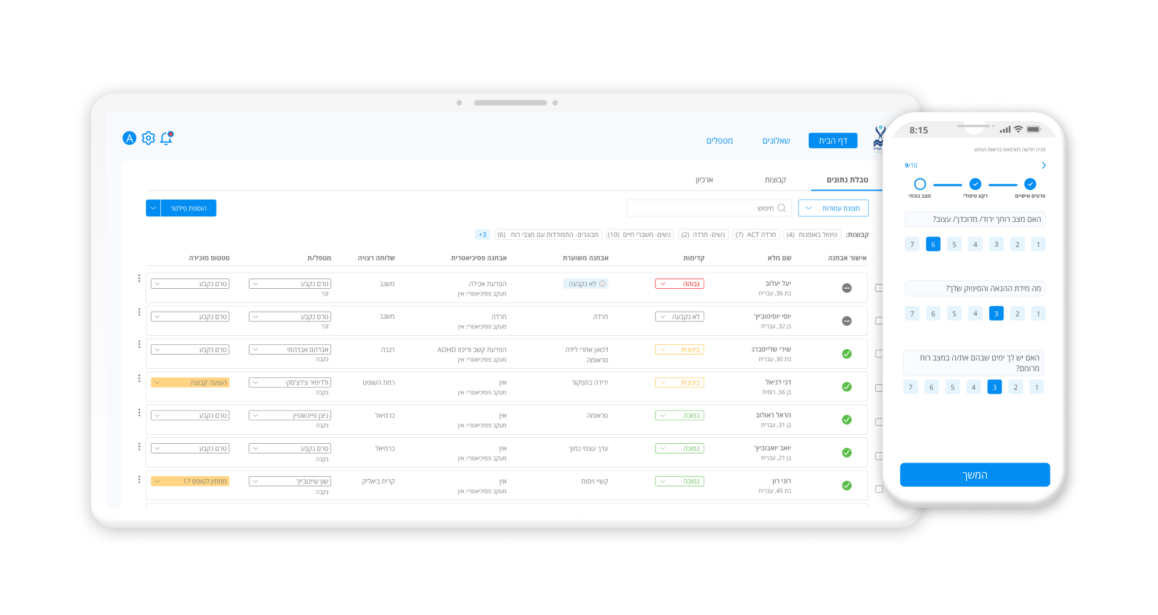Click the פרטים אישיים step checkmark on phone
Viewport: 1158px width, 615px height.
coord(1030,184)
